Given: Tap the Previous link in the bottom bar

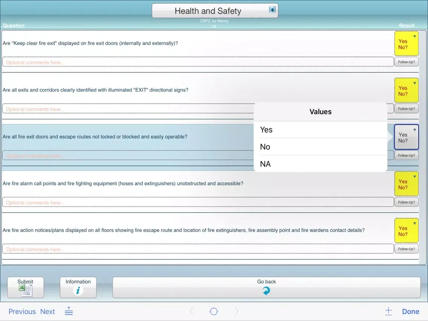Looking at the screenshot, I should [x=22, y=312].
